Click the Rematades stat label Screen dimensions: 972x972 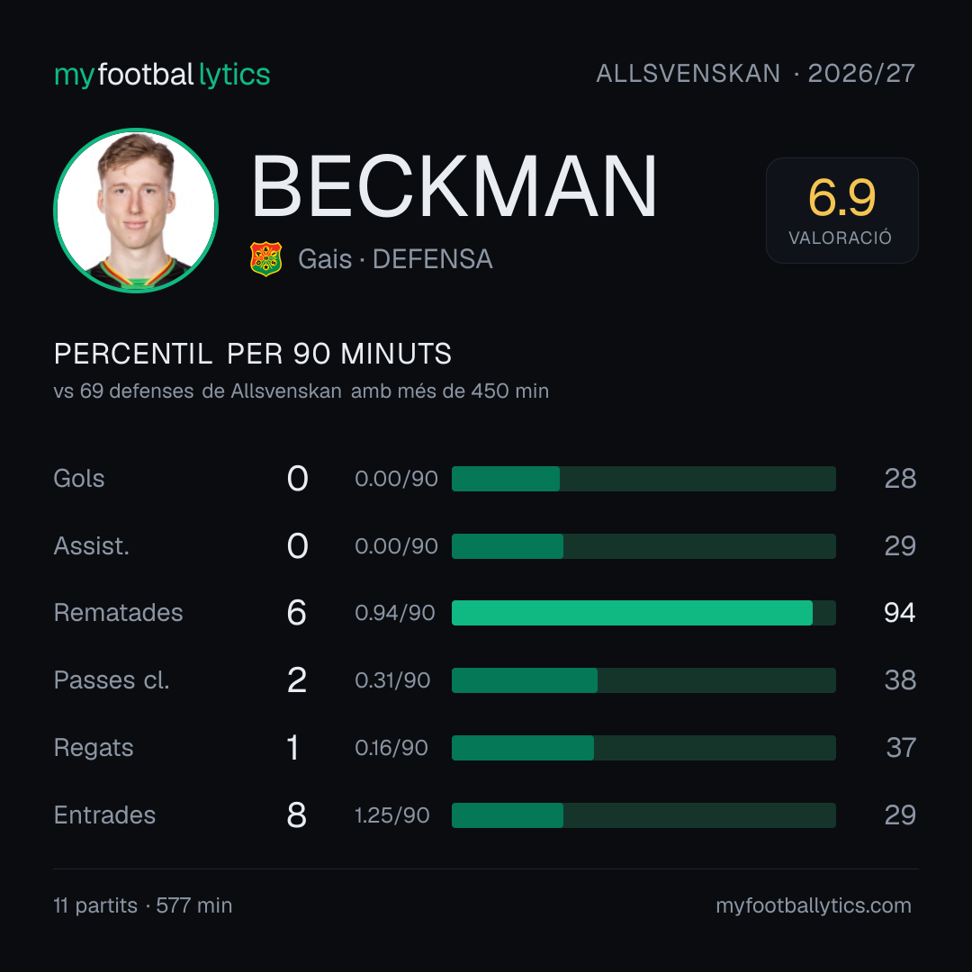point(119,613)
